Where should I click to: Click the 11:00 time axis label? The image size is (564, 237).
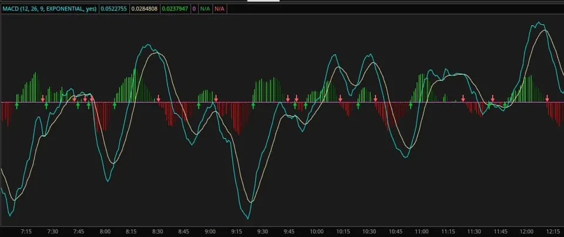coord(422,231)
